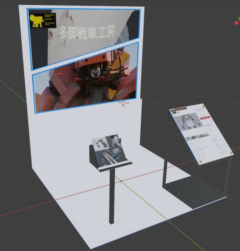Select the dark pole of the booklet stand
This screenshot has height=251, width=240.
[112, 196]
